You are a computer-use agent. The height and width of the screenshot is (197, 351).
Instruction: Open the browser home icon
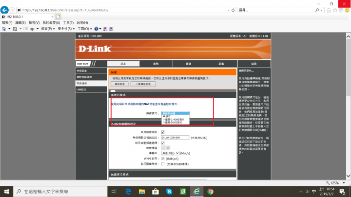(x=329, y=10)
